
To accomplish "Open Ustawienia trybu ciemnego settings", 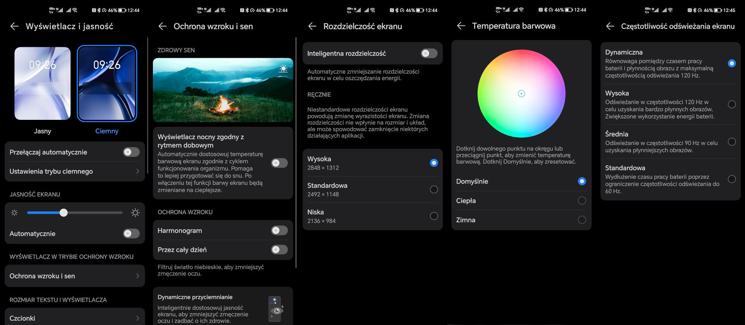I will point(74,171).
